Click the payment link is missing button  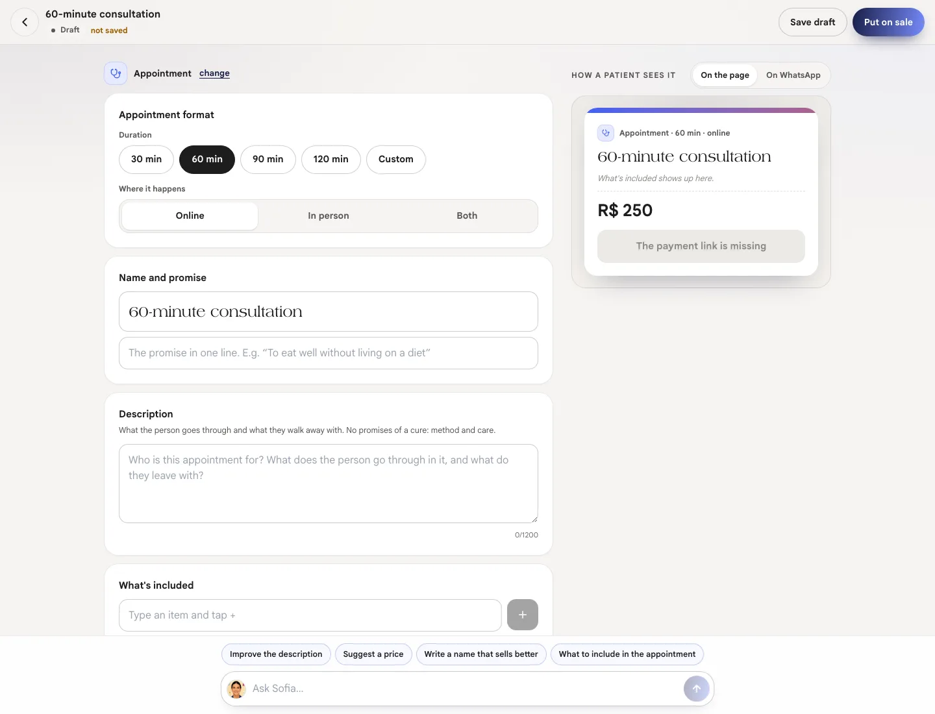click(x=701, y=246)
